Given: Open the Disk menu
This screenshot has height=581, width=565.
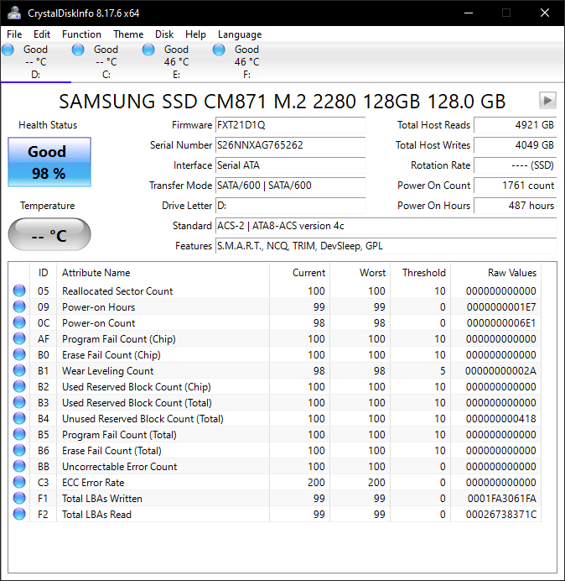Looking at the screenshot, I should [x=164, y=34].
